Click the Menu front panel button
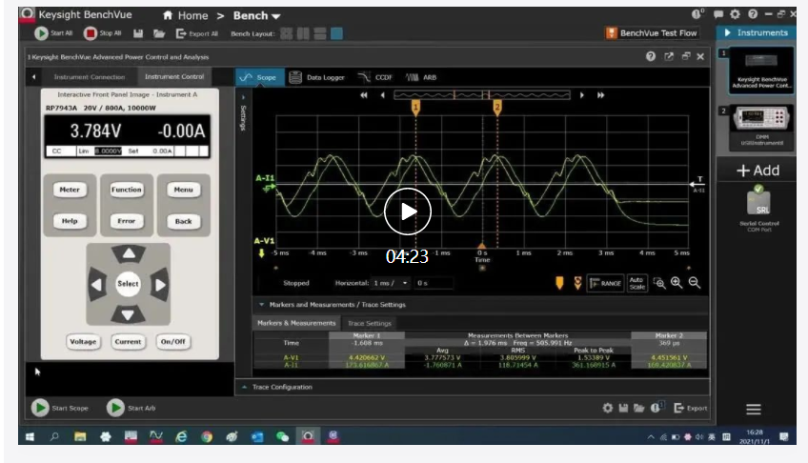The image size is (808, 463). click(x=184, y=190)
